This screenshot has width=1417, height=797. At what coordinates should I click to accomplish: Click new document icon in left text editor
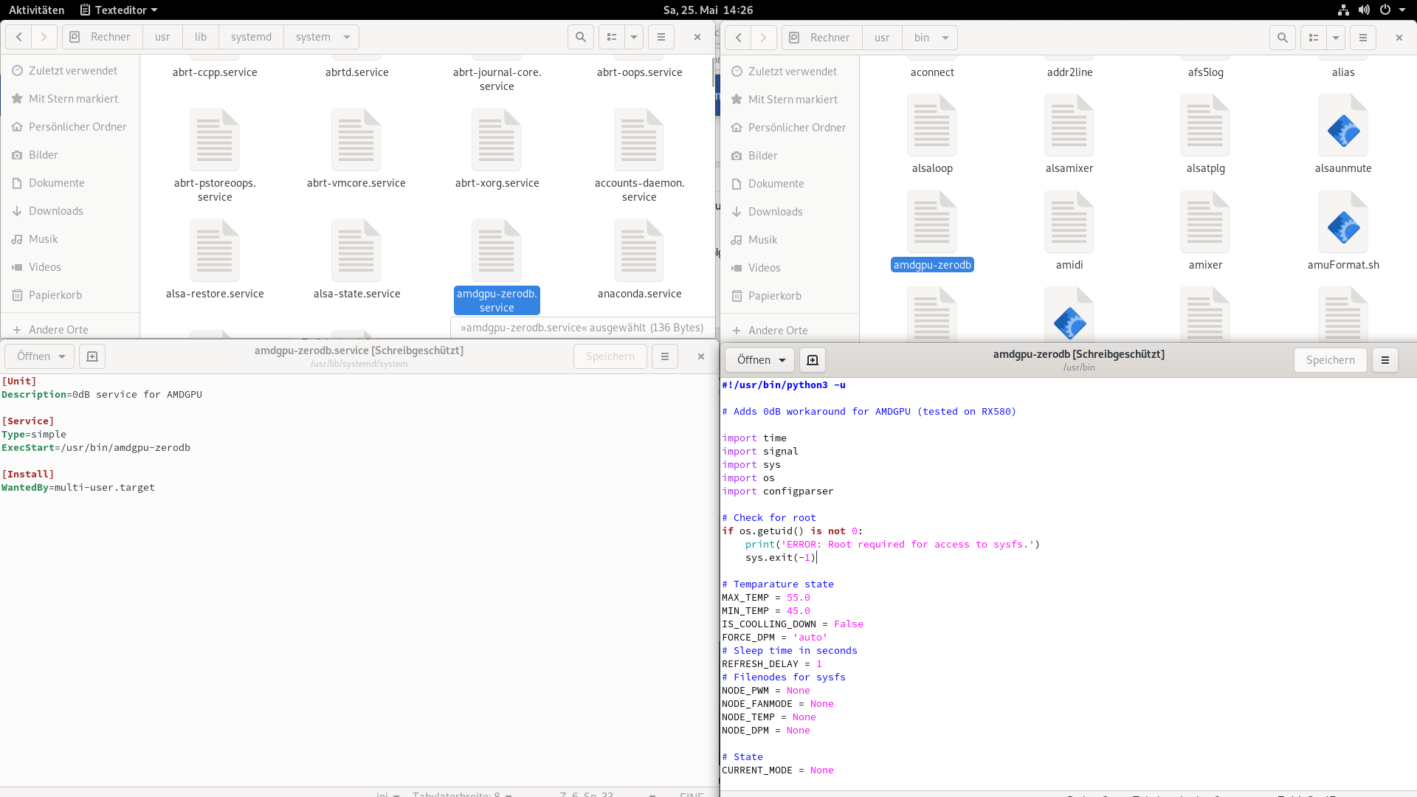click(x=92, y=356)
